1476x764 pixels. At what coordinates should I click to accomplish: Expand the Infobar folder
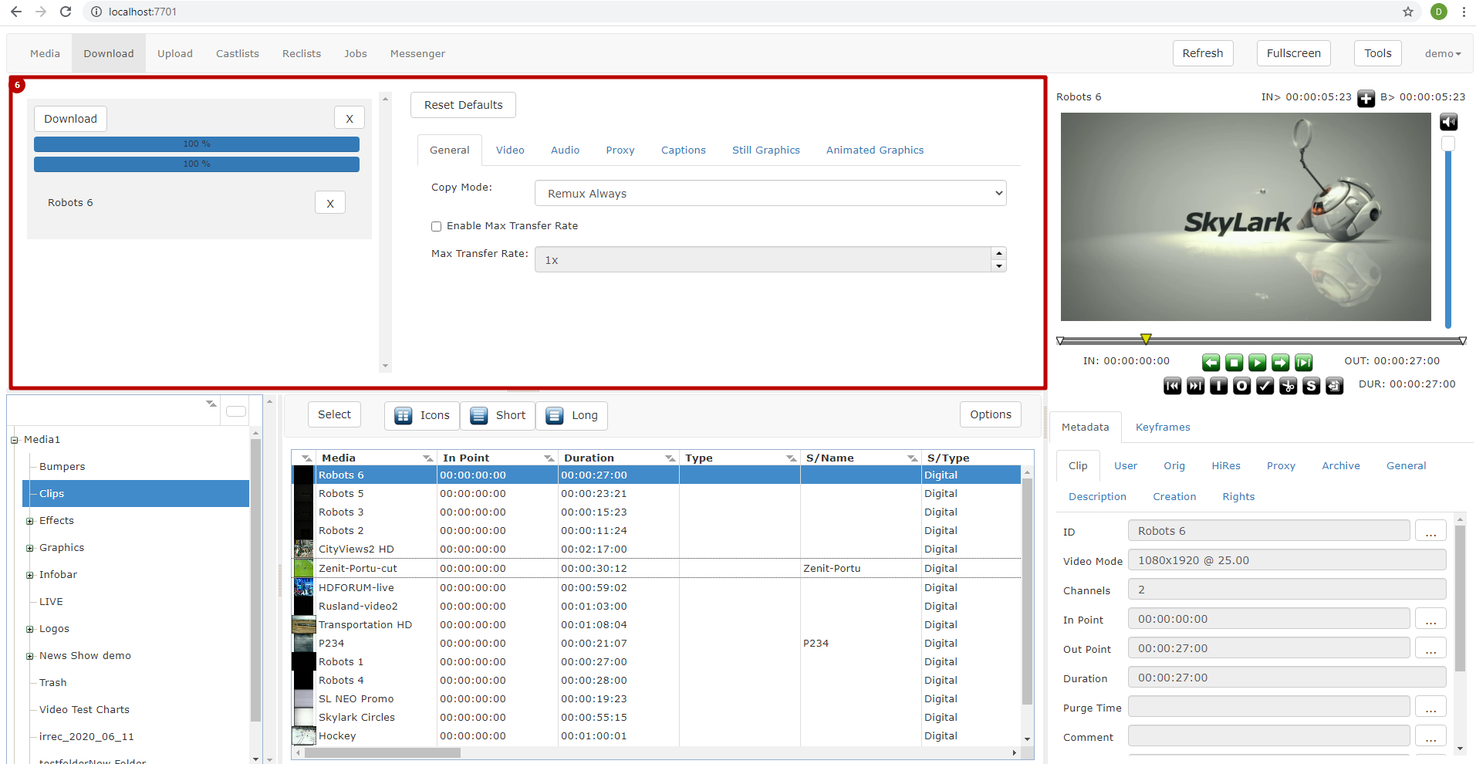(x=30, y=576)
